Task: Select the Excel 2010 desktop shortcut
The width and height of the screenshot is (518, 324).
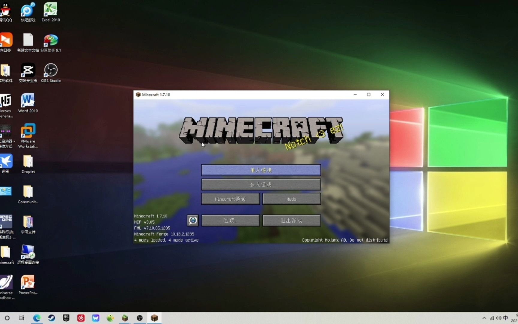Action: [x=51, y=13]
